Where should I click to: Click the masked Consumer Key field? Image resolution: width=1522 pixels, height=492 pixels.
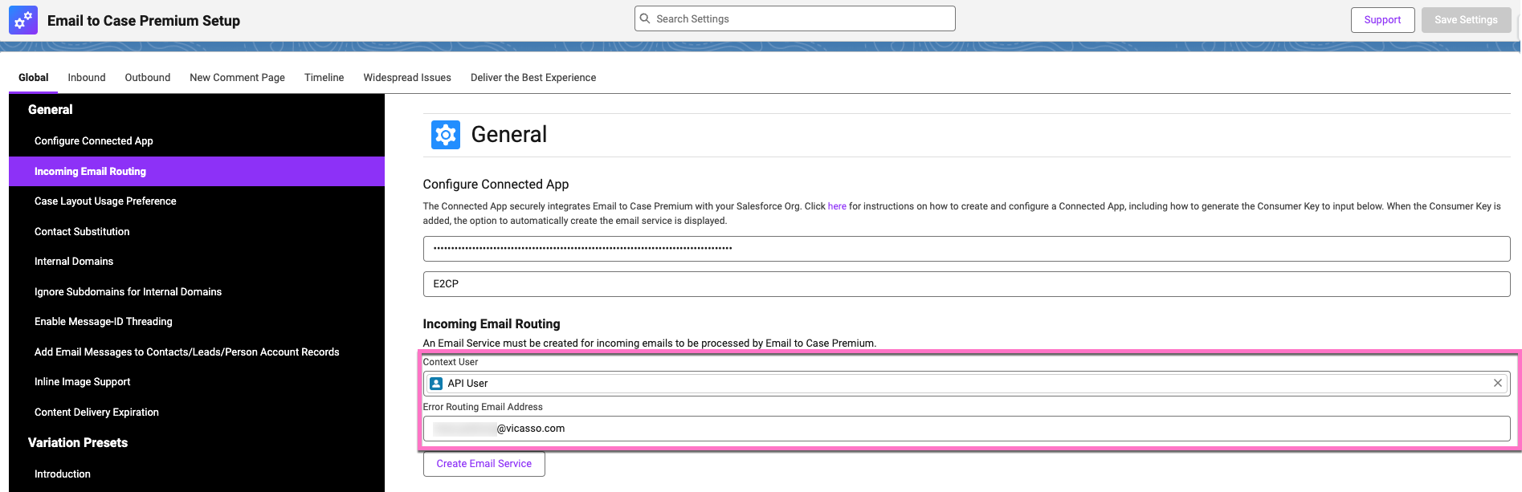[966, 249]
